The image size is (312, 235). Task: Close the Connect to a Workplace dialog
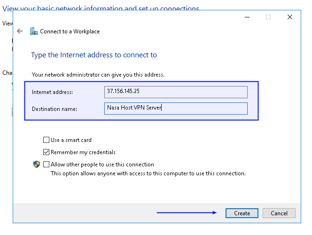point(289,17)
